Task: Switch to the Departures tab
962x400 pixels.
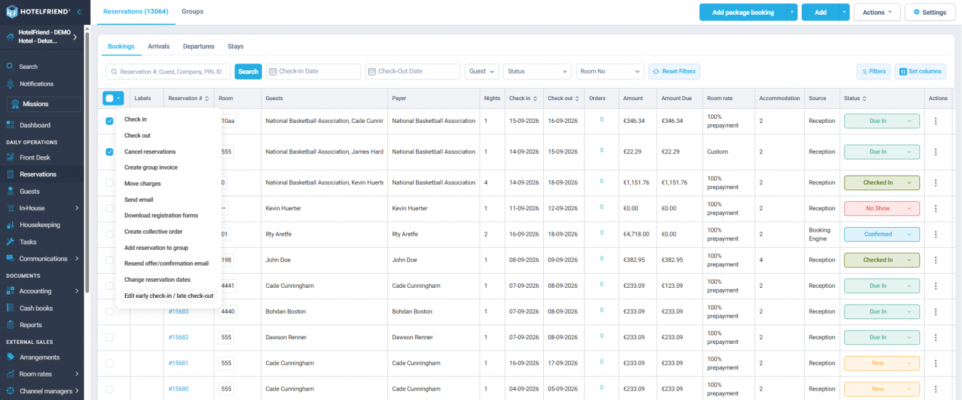Action: point(198,47)
